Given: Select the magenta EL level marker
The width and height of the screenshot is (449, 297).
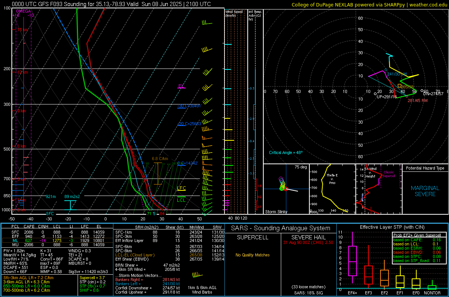Looking at the screenshot, I should coord(181,86).
